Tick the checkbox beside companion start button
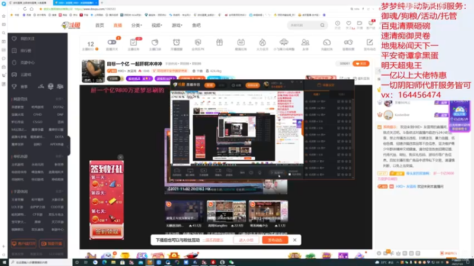Image resolution: width=474 pixels, height=266 pixels. (290, 174)
